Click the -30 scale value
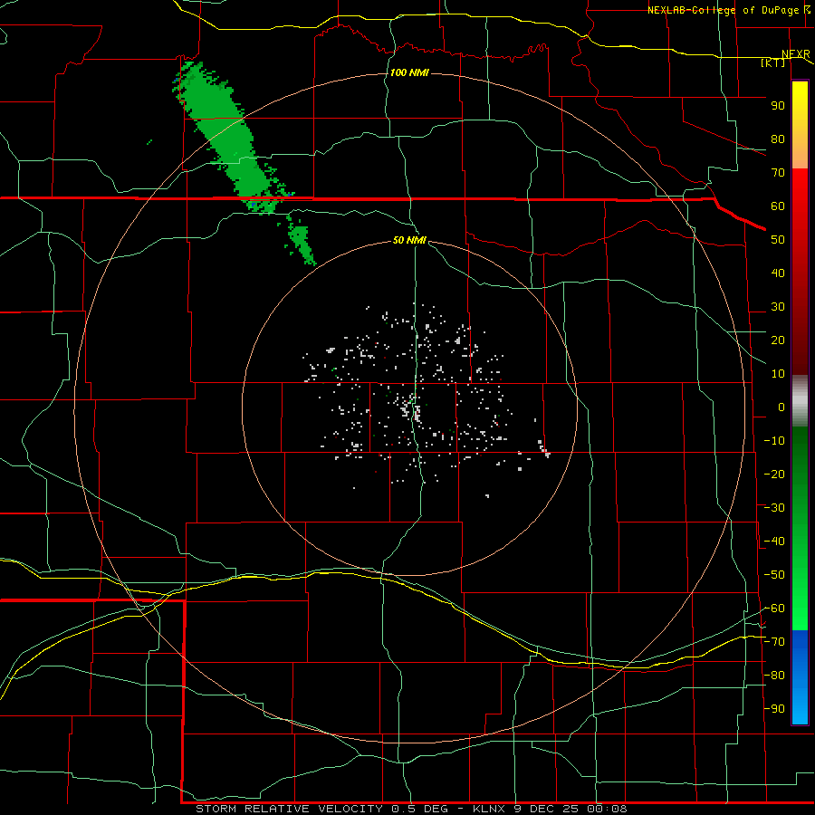The height and width of the screenshot is (815, 815). coord(774,508)
